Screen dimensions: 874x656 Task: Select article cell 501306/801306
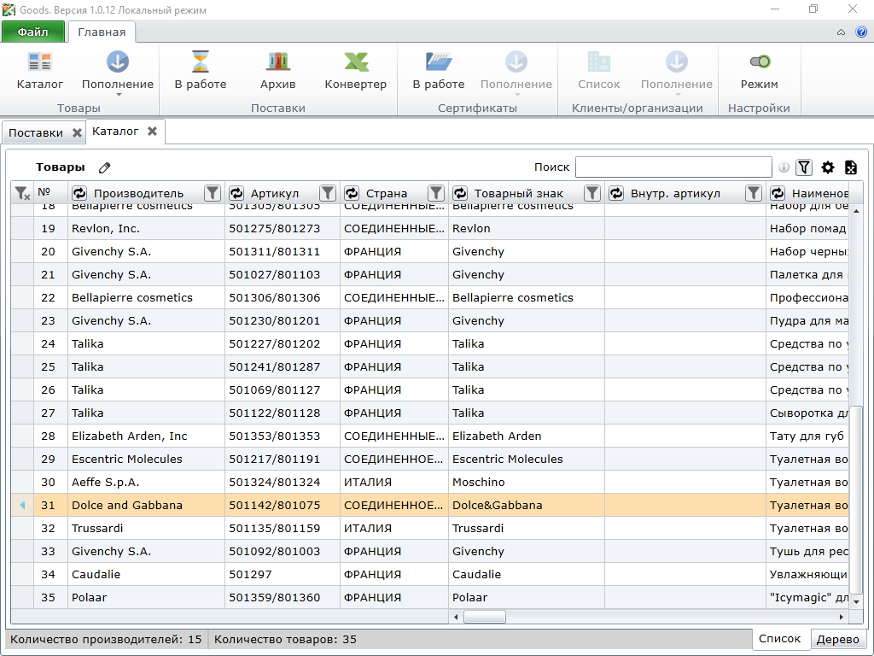(283, 298)
